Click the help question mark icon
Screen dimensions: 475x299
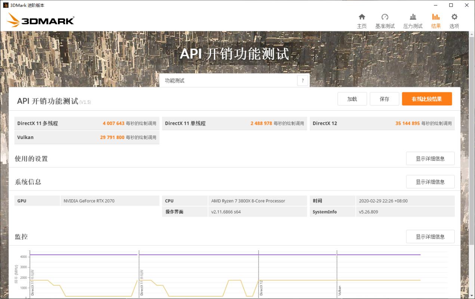click(302, 80)
